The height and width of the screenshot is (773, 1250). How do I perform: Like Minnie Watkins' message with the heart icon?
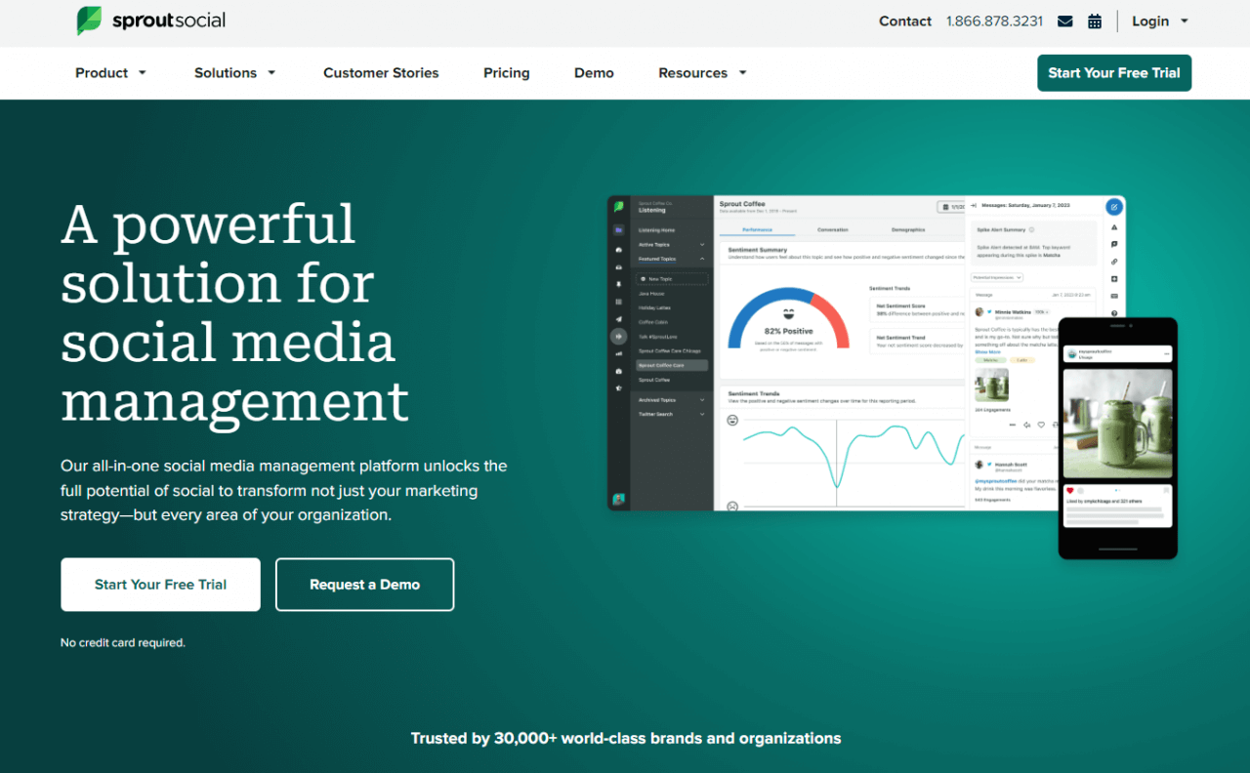[1041, 425]
